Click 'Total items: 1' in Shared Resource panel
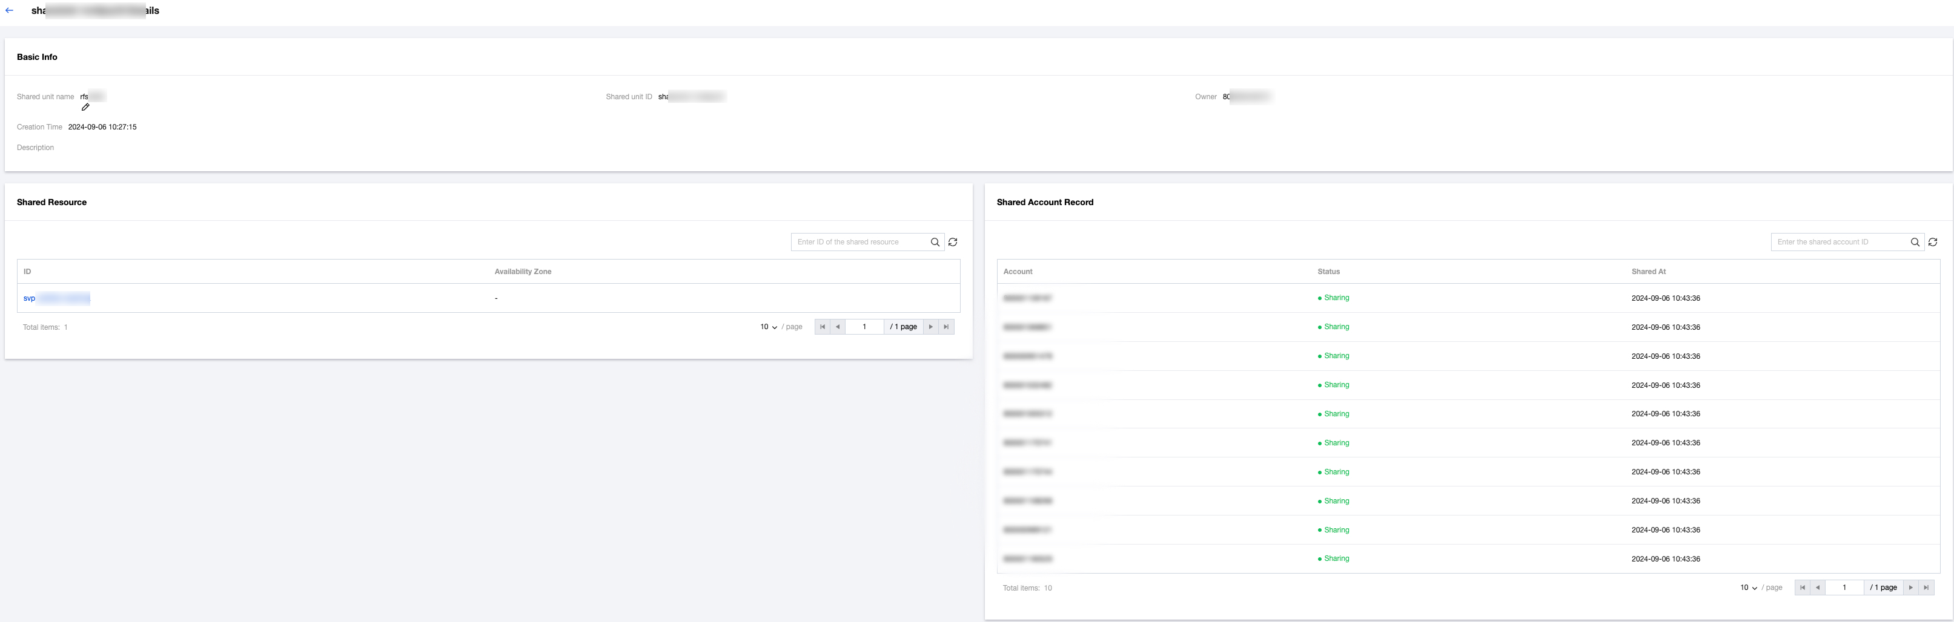This screenshot has height=622, width=1954. [45, 327]
